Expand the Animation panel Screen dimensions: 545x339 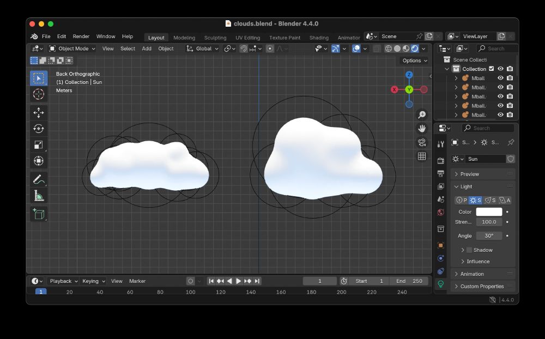(x=483, y=274)
